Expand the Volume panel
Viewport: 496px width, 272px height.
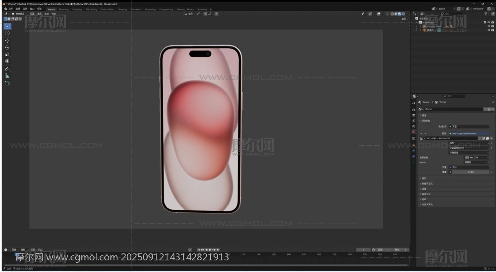click(456, 179)
